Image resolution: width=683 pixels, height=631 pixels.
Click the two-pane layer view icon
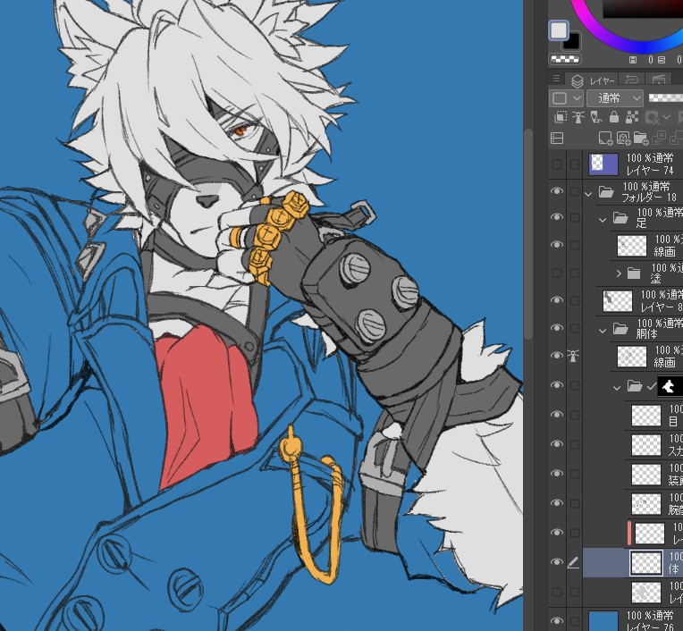click(557, 138)
